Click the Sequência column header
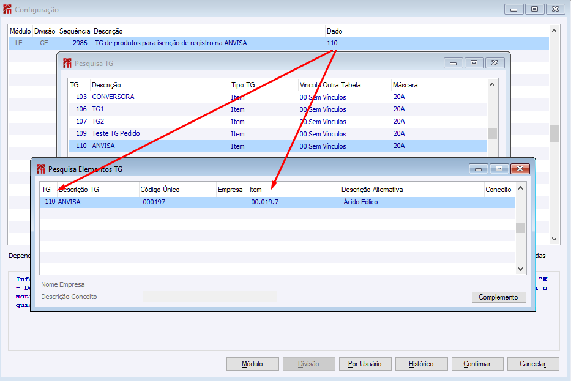This screenshot has width=571, height=381. pyautogui.click(x=75, y=31)
